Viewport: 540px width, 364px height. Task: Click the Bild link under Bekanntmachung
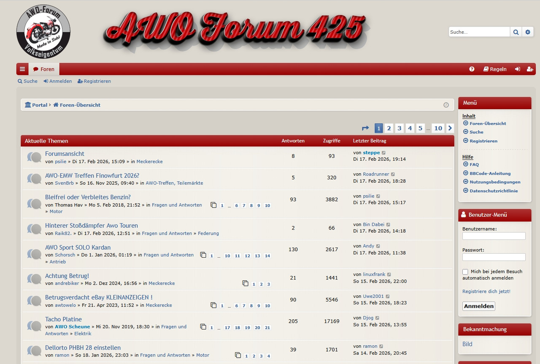point(467,344)
